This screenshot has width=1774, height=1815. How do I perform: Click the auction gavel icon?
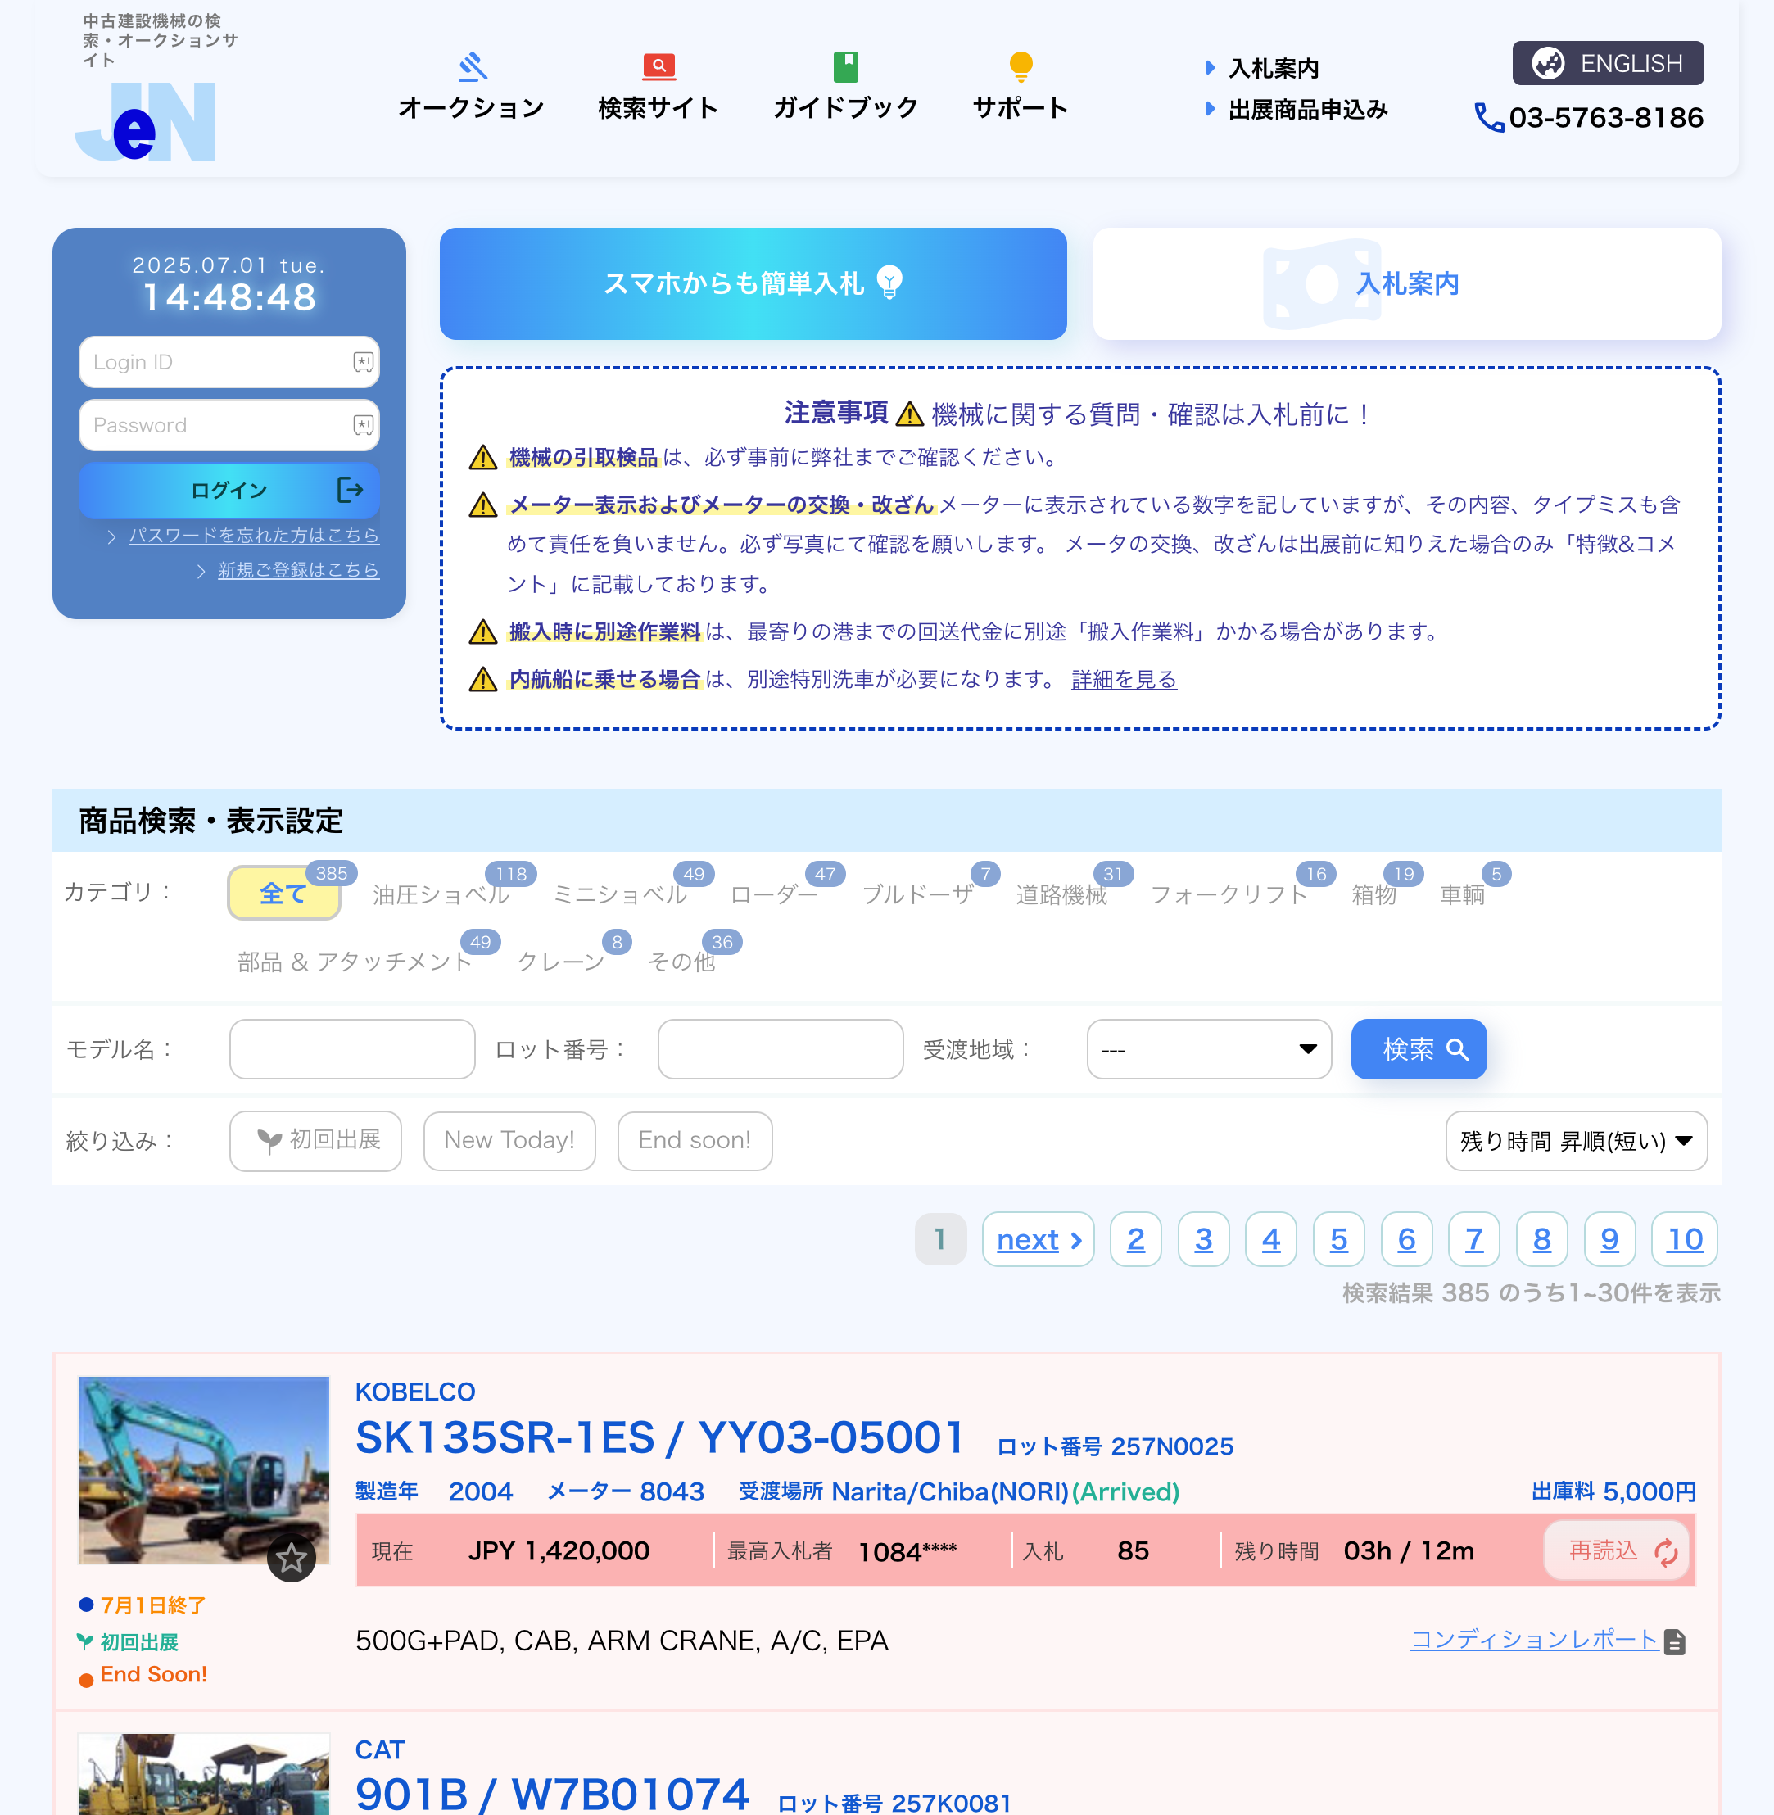[473, 67]
